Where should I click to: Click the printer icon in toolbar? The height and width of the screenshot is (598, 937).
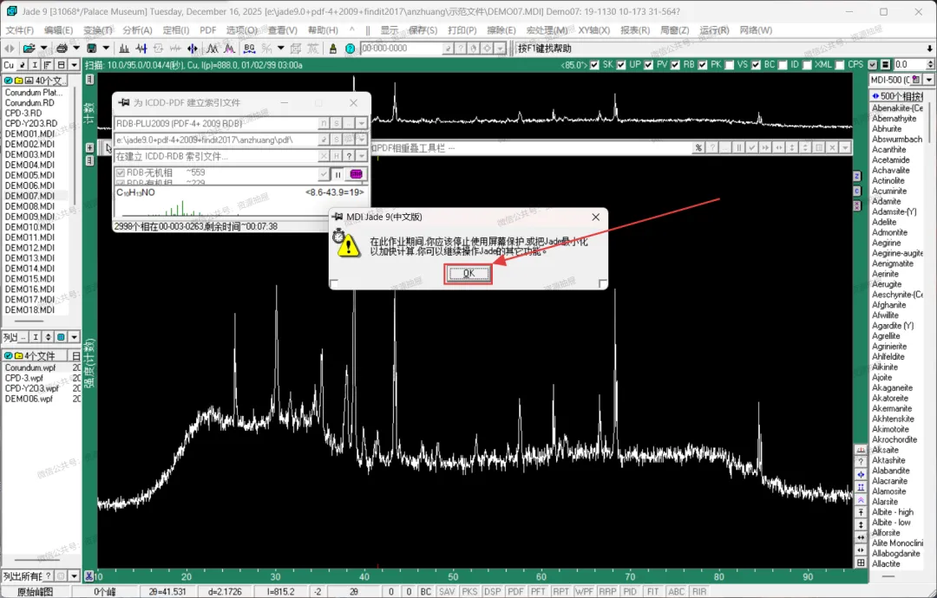point(62,49)
